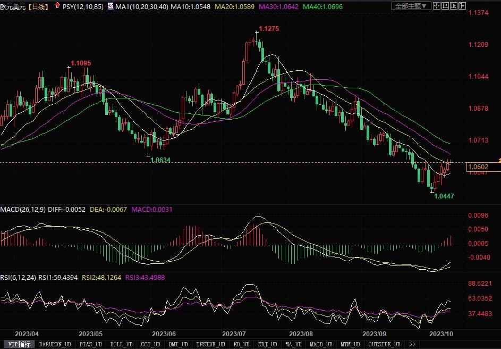Click the PSY(12,10,85) indicator label
The height and width of the screenshot is (349, 501).
pos(83,6)
